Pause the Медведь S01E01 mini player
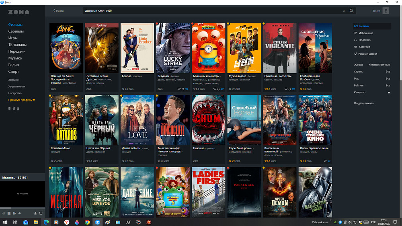Image resolution: width=402 pixels, height=226 pixels. click(x=9, y=213)
